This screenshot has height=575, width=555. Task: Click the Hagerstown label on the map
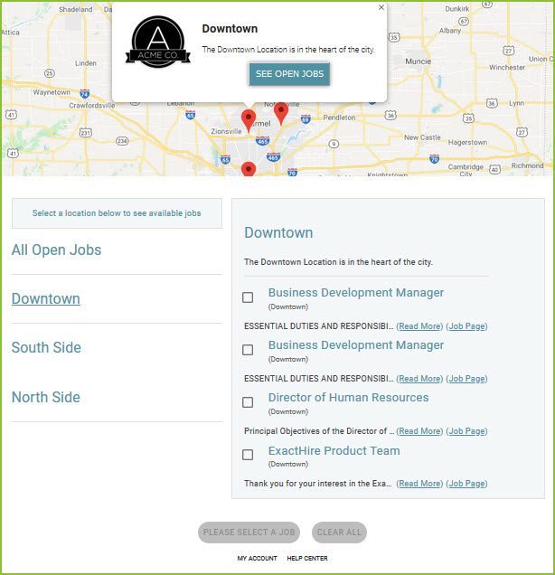[x=467, y=142]
